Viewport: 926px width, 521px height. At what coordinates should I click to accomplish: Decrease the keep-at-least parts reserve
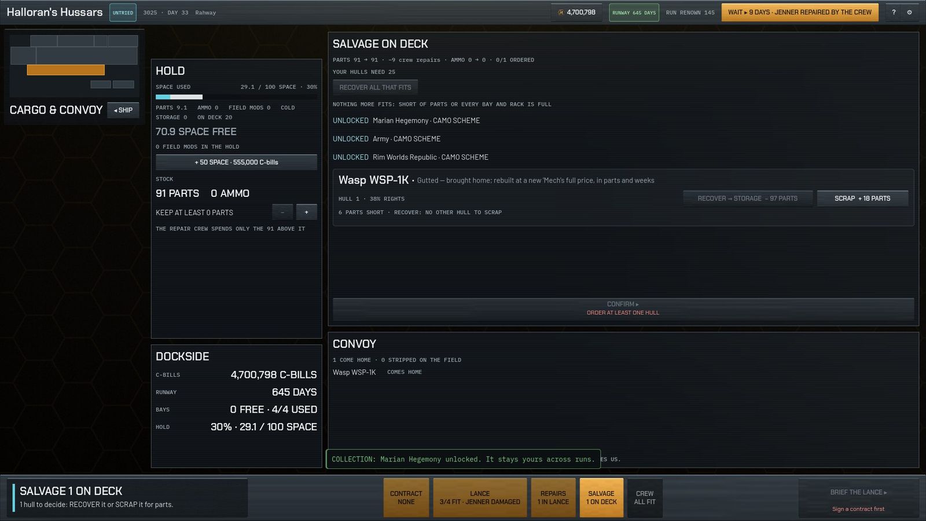pyautogui.click(x=282, y=212)
